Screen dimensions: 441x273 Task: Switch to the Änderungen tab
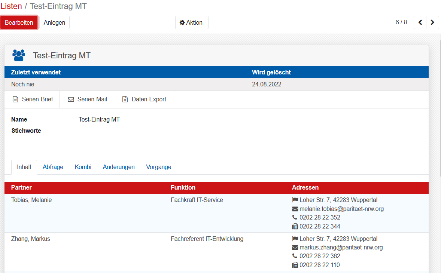tap(119, 167)
